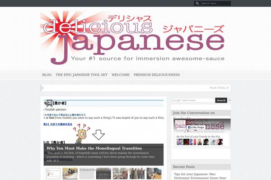Open recent post 'Tips for your Japanese: Mac Dictionary'

coord(200,176)
